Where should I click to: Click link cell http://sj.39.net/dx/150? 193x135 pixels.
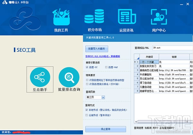tap(174, 70)
